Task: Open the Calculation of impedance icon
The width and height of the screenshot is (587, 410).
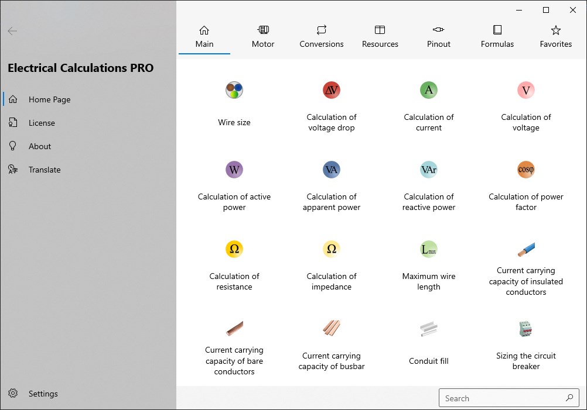Action: pos(332,249)
